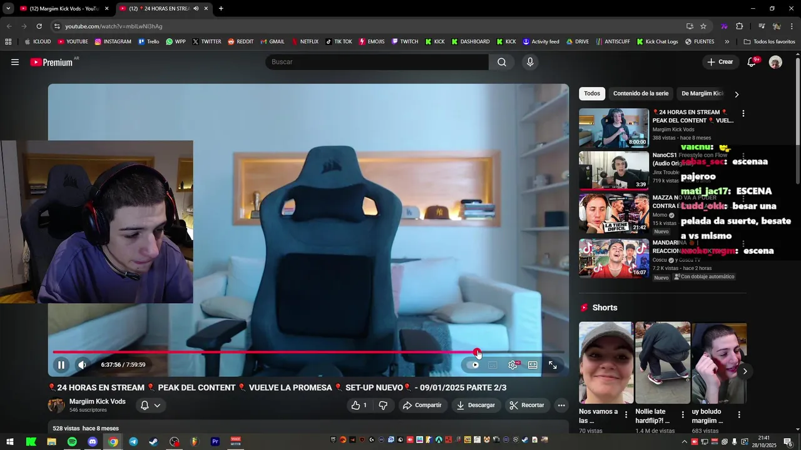Open options for 24 HORAS EN STREAM suggestion
The width and height of the screenshot is (801, 450).
743,114
